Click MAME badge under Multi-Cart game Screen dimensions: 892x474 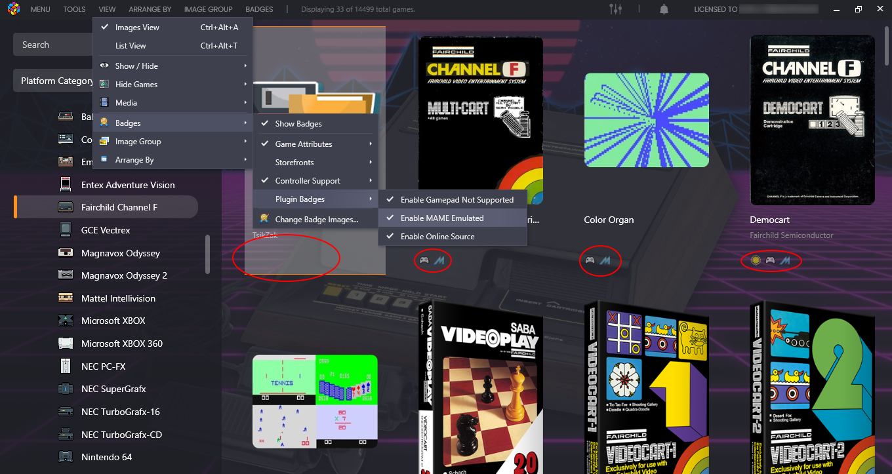tap(440, 261)
